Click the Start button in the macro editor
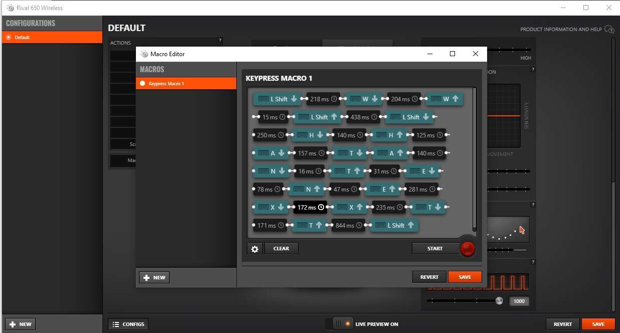 point(434,248)
